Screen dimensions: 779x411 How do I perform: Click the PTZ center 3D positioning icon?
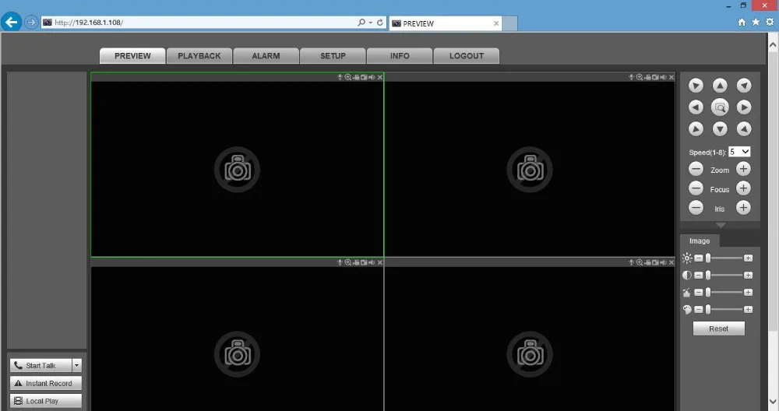pyautogui.click(x=719, y=107)
